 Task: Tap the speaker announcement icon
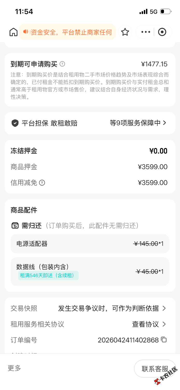(26, 32)
